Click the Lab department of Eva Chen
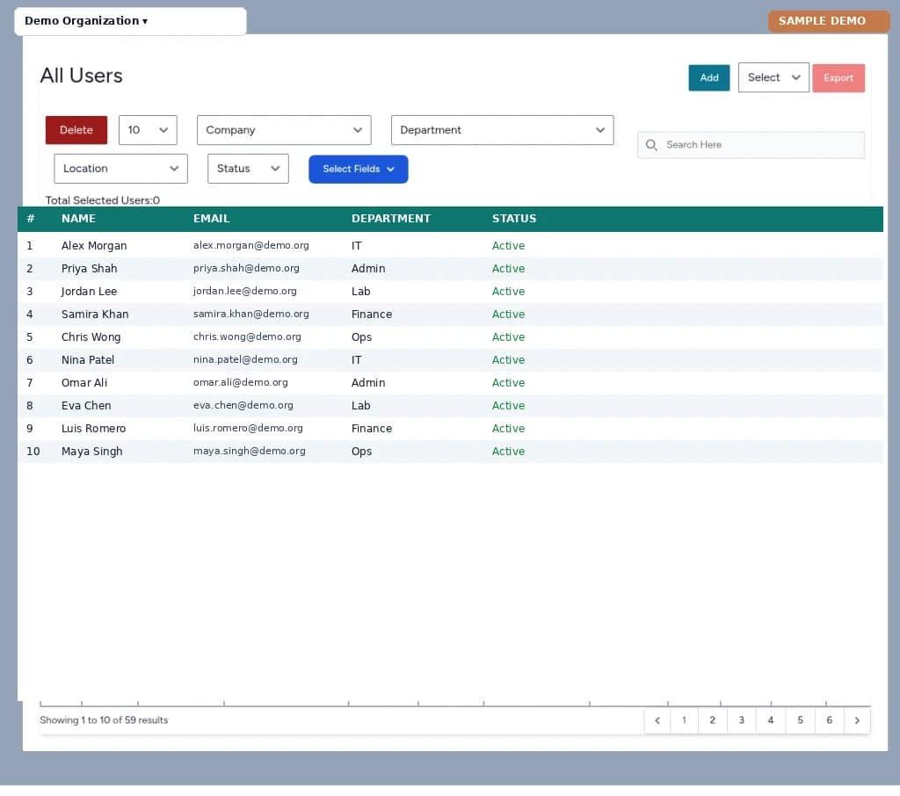The height and width of the screenshot is (796, 900). click(360, 406)
